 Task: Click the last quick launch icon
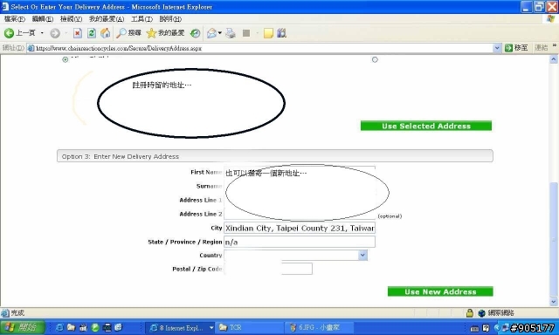coord(119,327)
